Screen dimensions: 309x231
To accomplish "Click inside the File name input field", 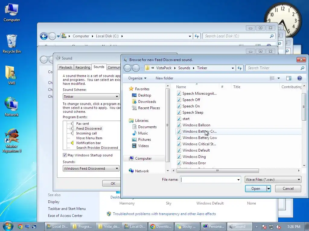I will point(208,180).
